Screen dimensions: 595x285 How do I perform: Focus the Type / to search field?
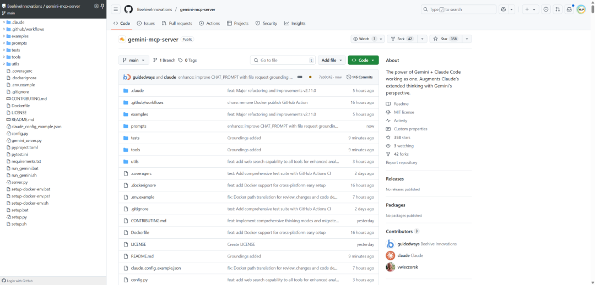(458, 9)
